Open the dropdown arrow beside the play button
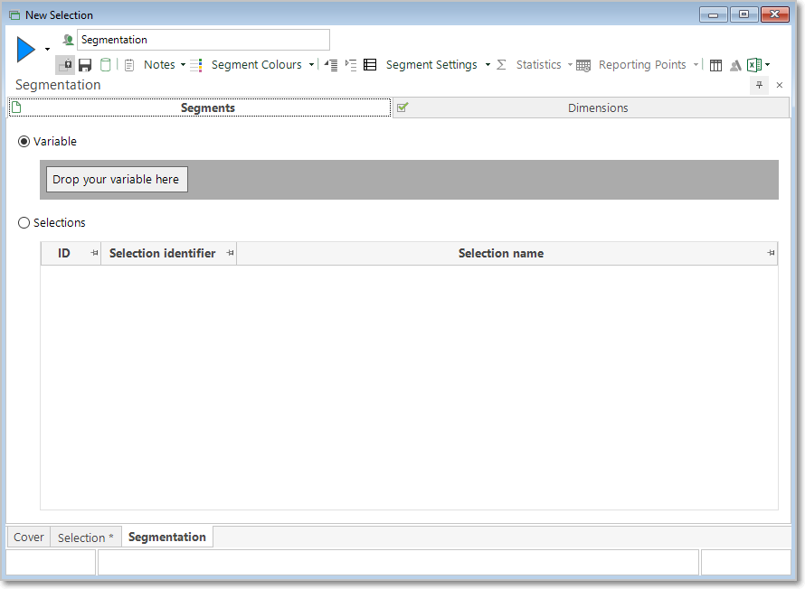Image resolution: width=805 pixels, height=589 pixels. tap(47, 50)
